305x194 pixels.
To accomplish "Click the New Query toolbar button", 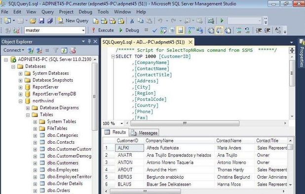I will pos(73,21).
